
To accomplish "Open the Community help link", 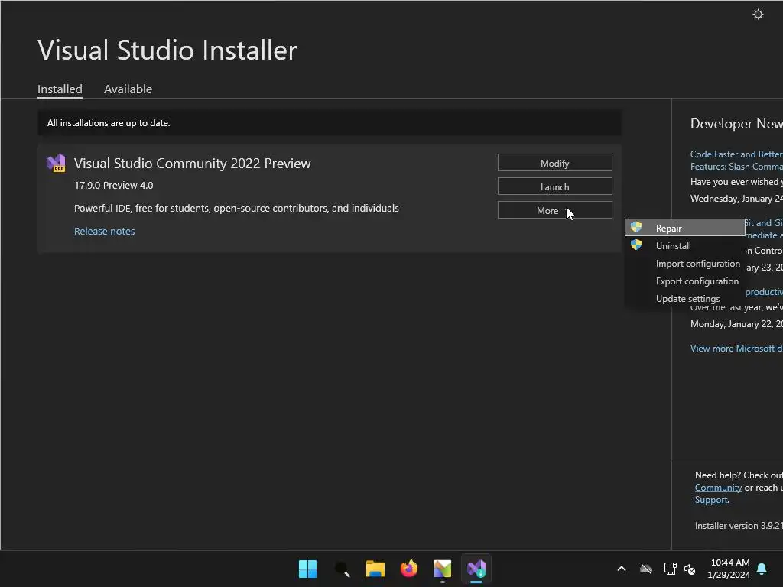I will click(718, 488).
